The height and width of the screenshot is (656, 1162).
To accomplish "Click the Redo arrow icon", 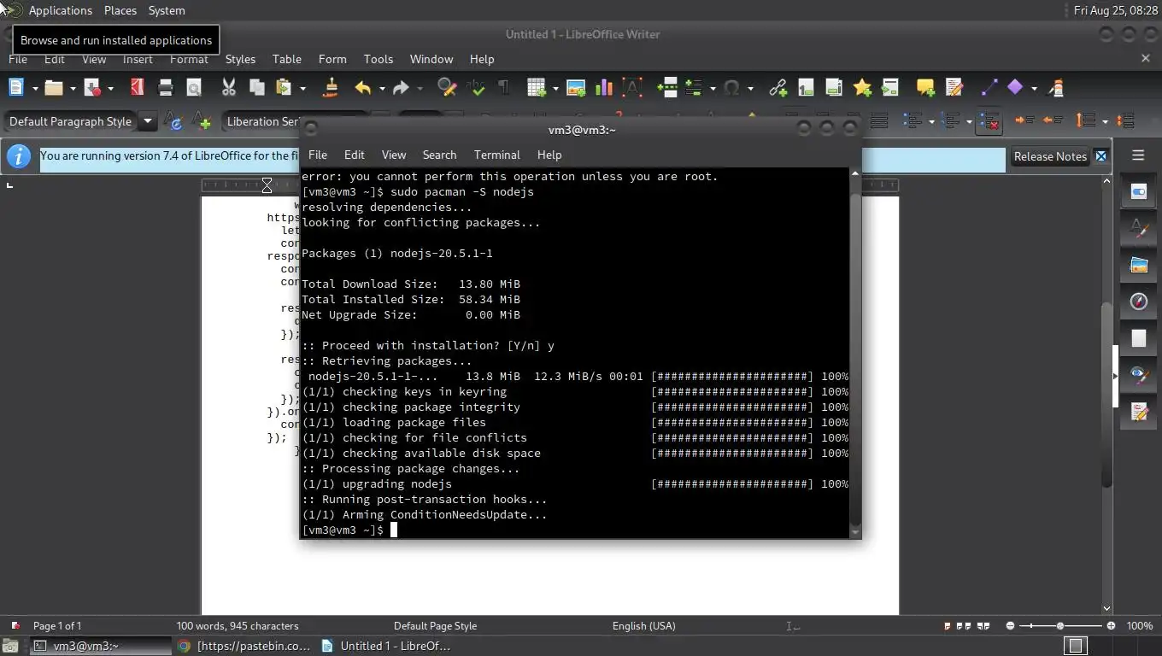I will point(401,87).
